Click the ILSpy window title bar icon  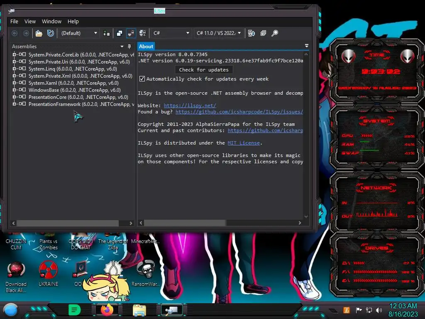[12, 11]
